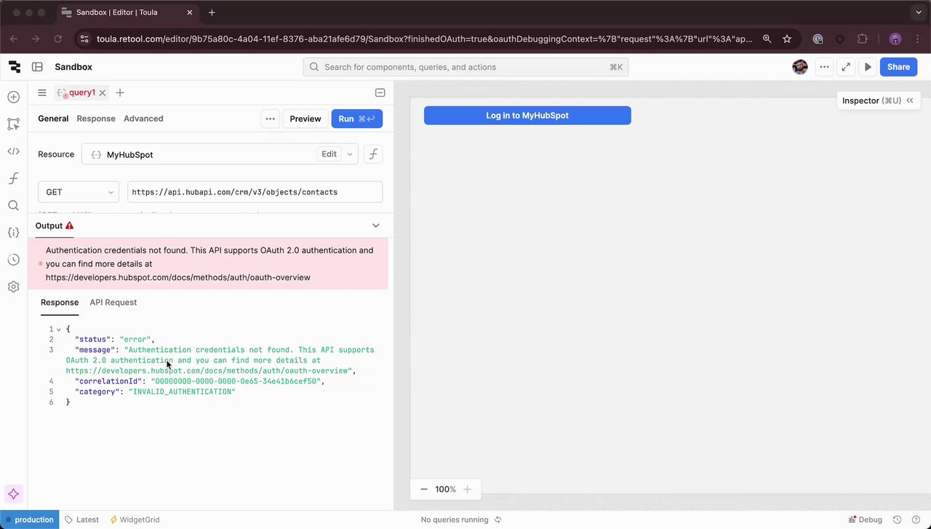Click the browser zoom magnifier icon
Image resolution: width=931 pixels, height=529 pixels.
pos(767,39)
